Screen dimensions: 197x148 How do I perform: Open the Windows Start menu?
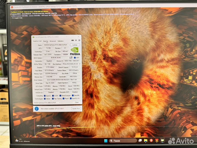[x=106, y=141]
